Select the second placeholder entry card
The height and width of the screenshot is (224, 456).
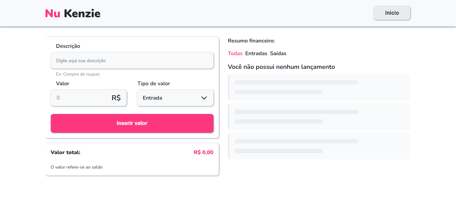[x=319, y=117]
